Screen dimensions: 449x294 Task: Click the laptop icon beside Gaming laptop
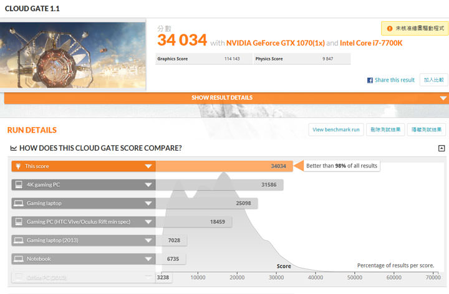(x=18, y=203)
